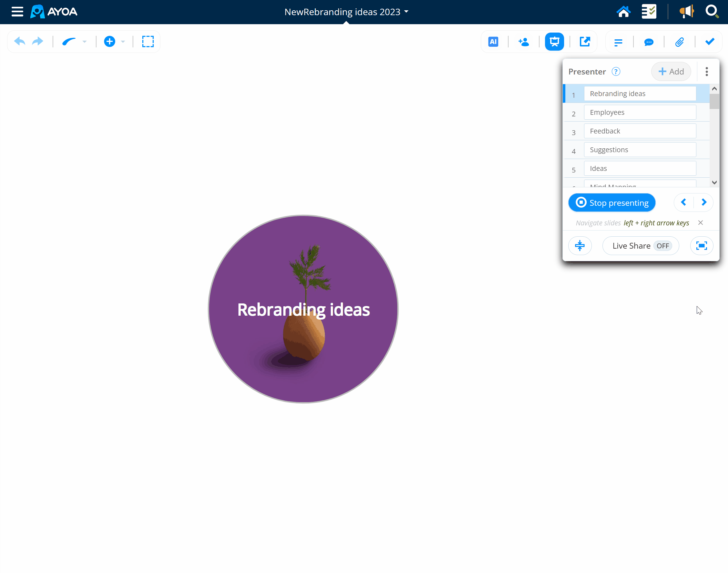Open the branch style dropdown arrow
Image resolution: width=728 pixels, height=573 pixels.
pos(85,42)
